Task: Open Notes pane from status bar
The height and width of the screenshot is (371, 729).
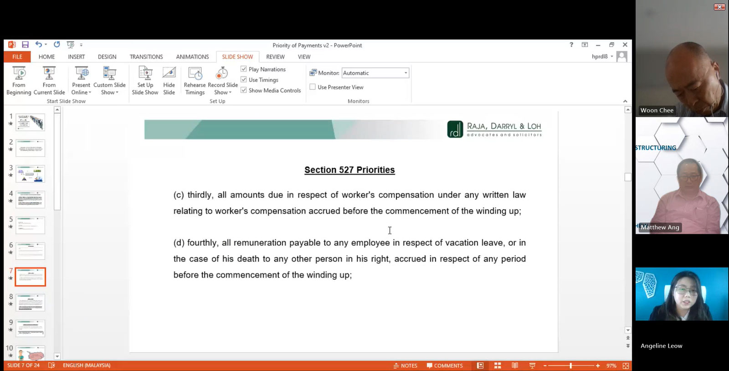Action: 405,366
